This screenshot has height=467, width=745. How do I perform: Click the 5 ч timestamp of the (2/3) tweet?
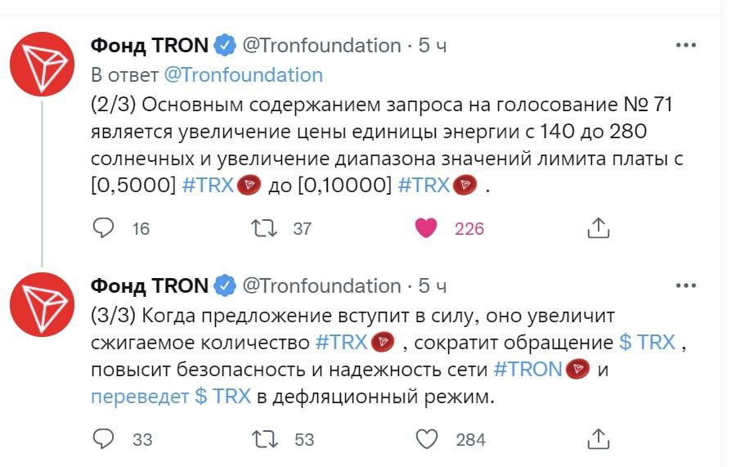433,46
